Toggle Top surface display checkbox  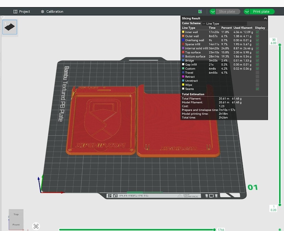(258, 52)
